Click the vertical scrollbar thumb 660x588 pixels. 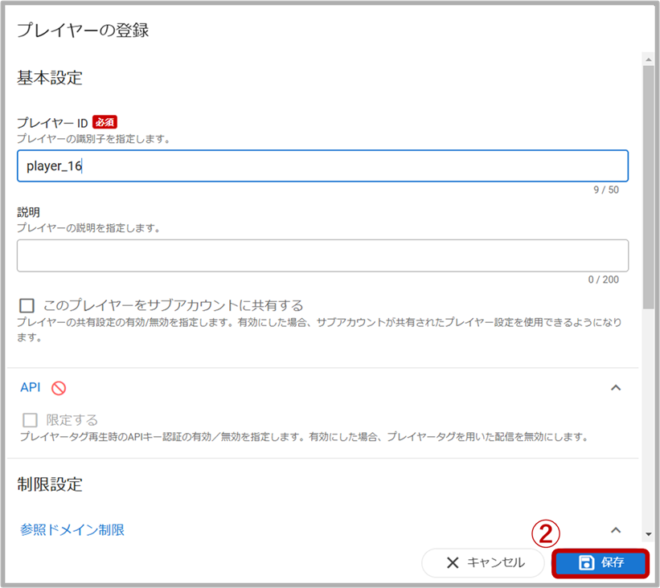(649, 187)
